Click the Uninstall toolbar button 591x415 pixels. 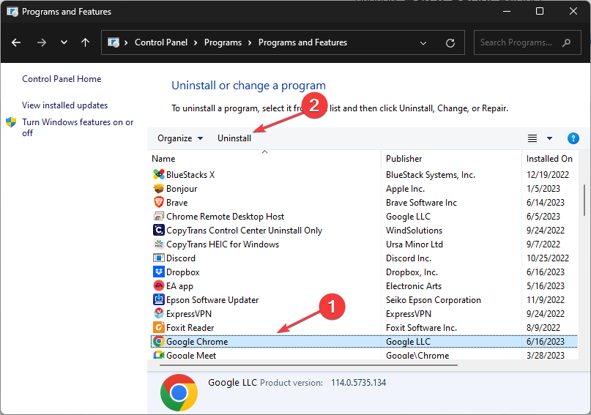tap(234, 138)
